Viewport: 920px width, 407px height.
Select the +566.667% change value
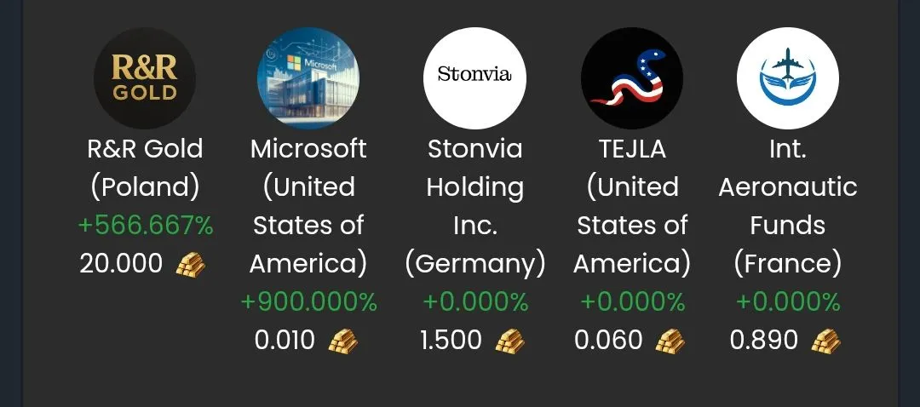tap(146, 226)
